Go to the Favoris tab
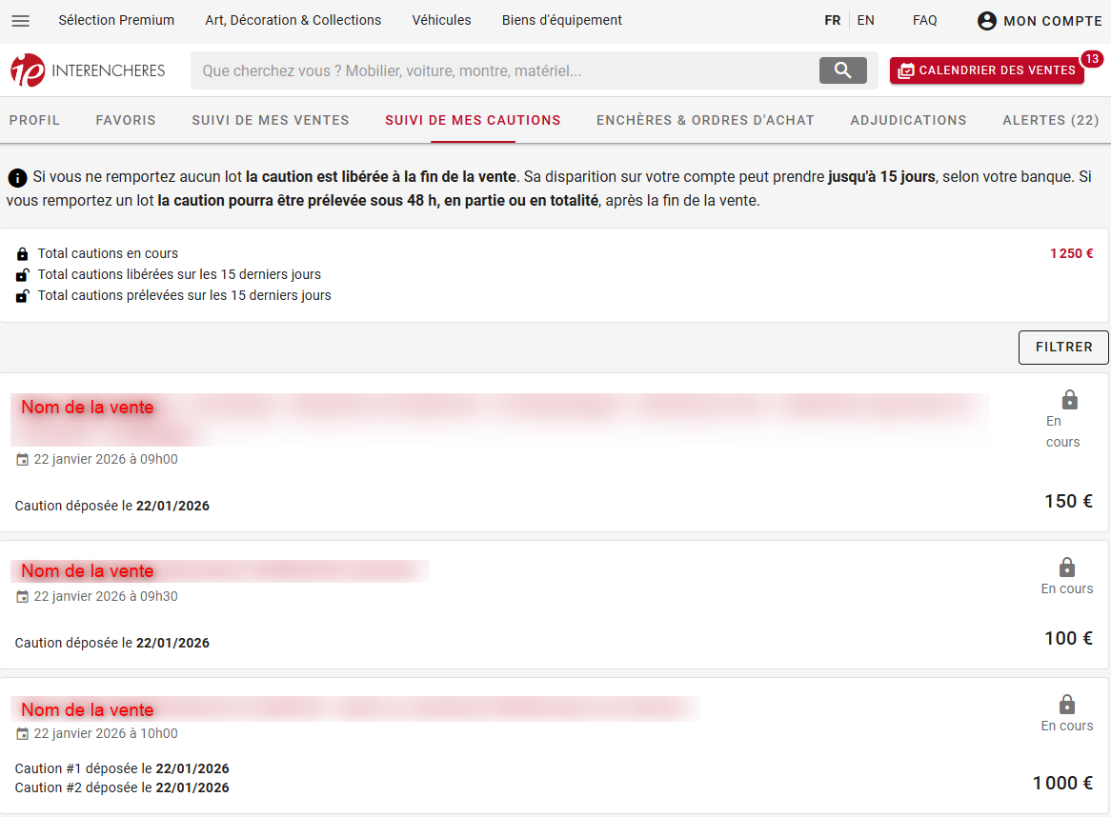The image size is (1111, 817). click(x=126, y=120)
